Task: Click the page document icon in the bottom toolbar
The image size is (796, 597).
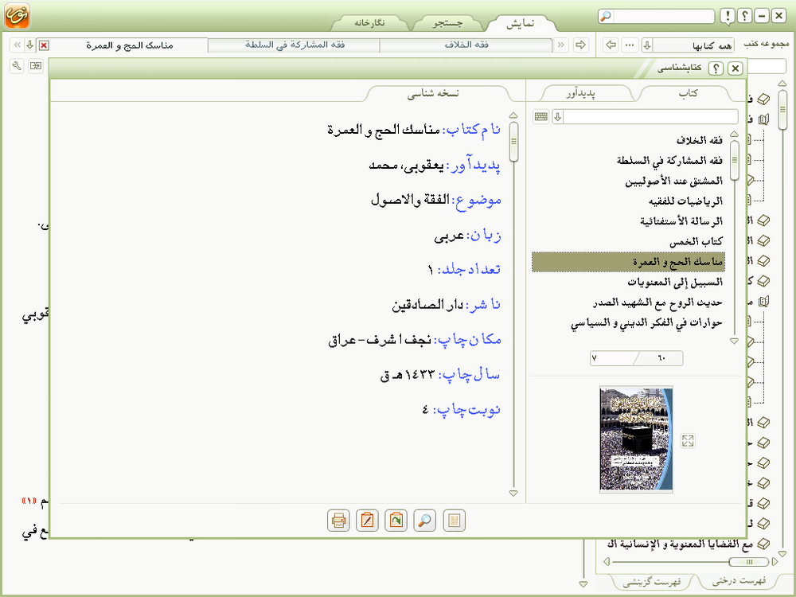Action: pyautogui.click(x=454, y=521)
